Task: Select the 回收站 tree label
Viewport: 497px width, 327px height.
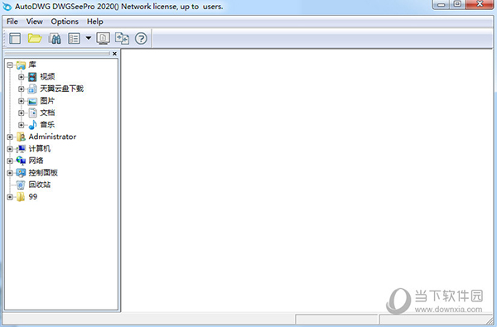Action: [40, 185]
